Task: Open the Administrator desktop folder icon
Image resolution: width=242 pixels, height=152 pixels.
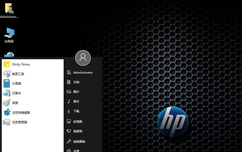Action: pyautogui.click(x=9, y=8)
